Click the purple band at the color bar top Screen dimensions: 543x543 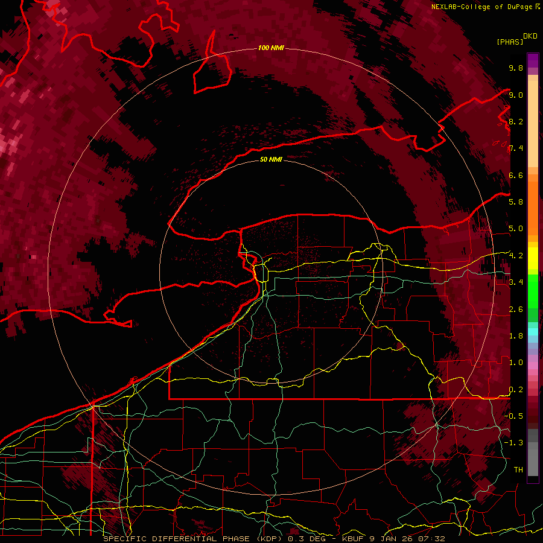point(533,60)
